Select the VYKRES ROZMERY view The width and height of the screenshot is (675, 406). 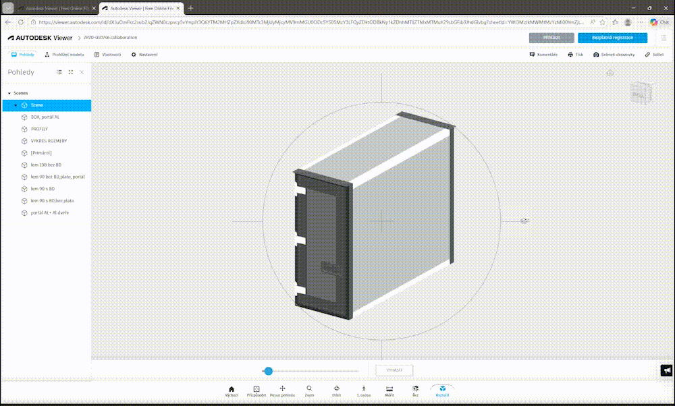49,141
